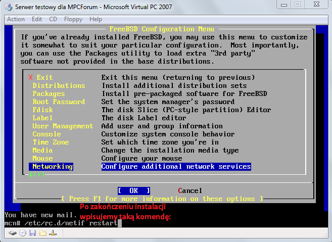The image size is (332, 242).
Task: Select the Fdisk entry
Action: click(42, 110)
